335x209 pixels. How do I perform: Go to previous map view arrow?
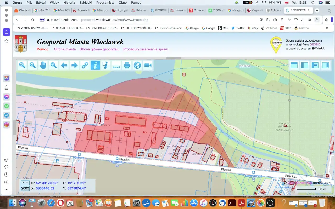pos(64,65)
